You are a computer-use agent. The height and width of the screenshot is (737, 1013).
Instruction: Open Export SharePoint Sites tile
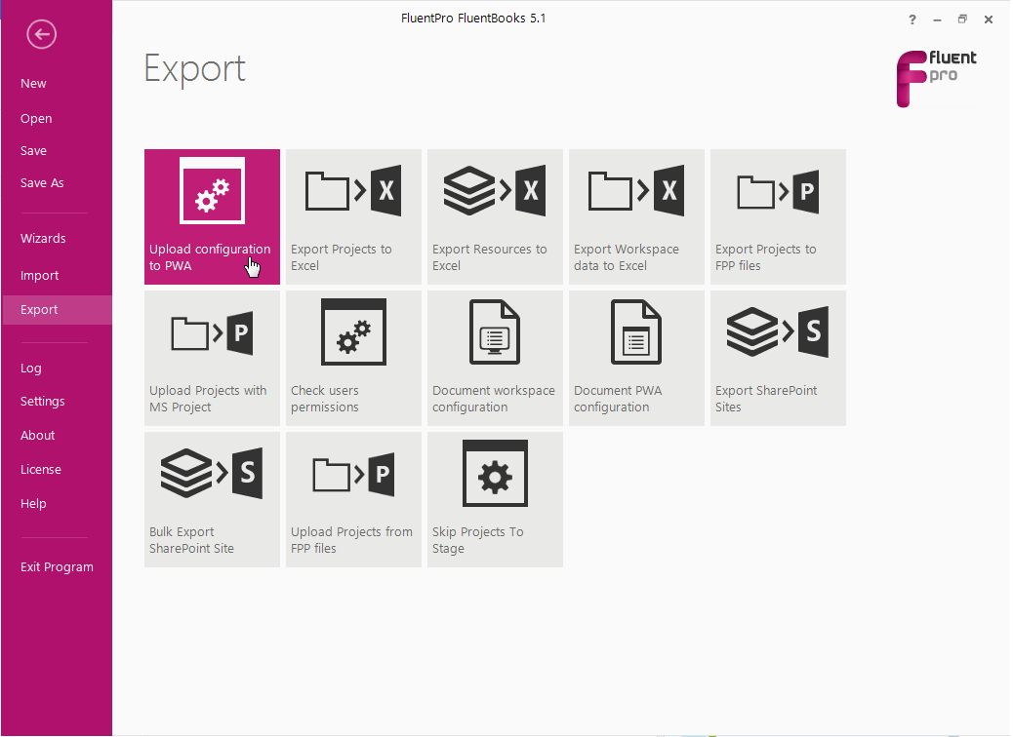778,358
